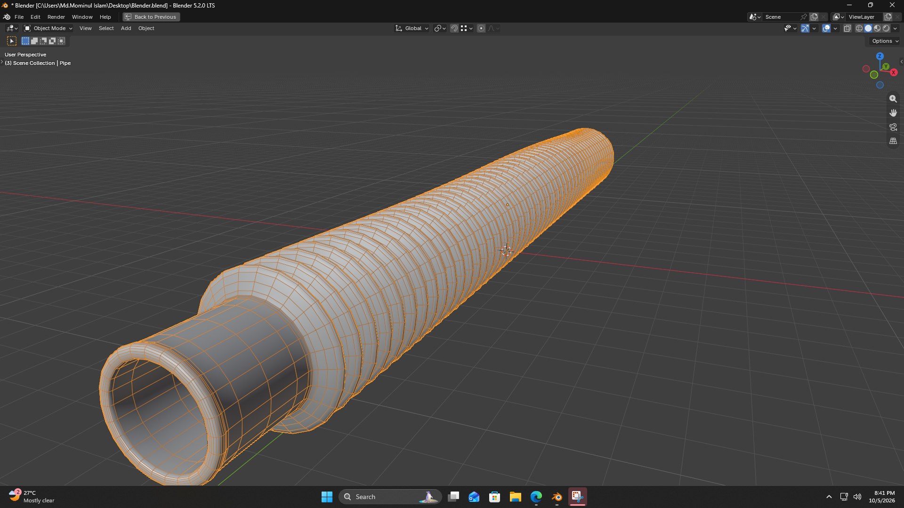The height and width of the screenshot is (508, 904).
Task: Open object types visibility dropdown
Action: [x=790, y=28]
